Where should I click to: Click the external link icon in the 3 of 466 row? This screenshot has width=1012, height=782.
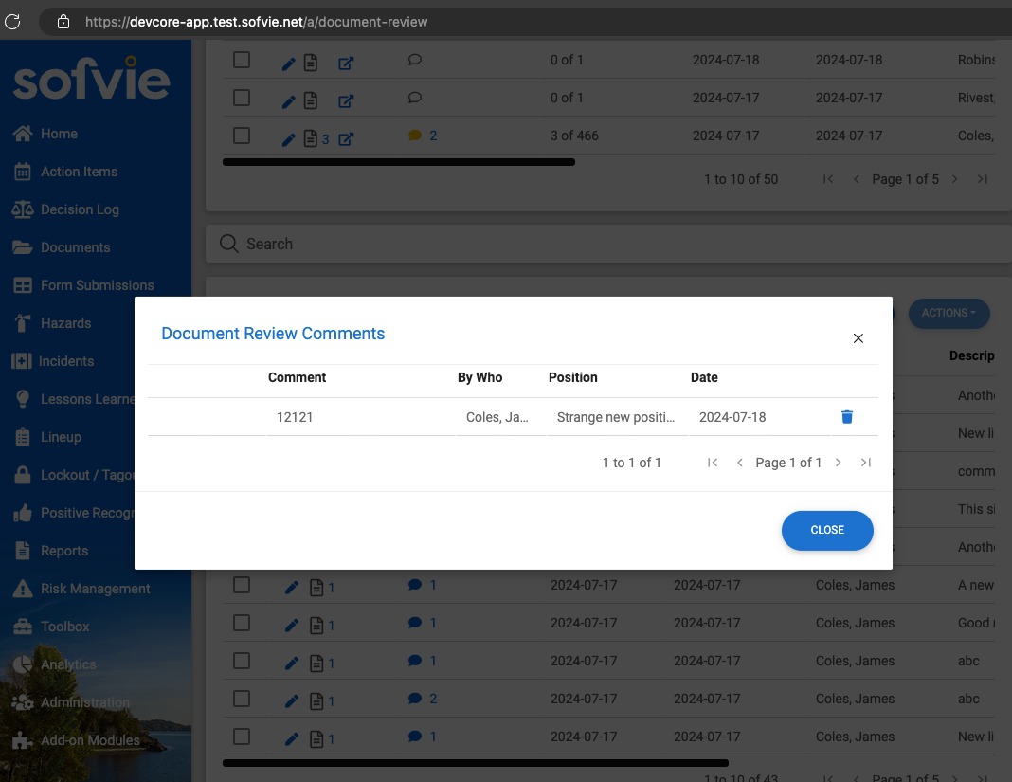(x=346, y=138)
